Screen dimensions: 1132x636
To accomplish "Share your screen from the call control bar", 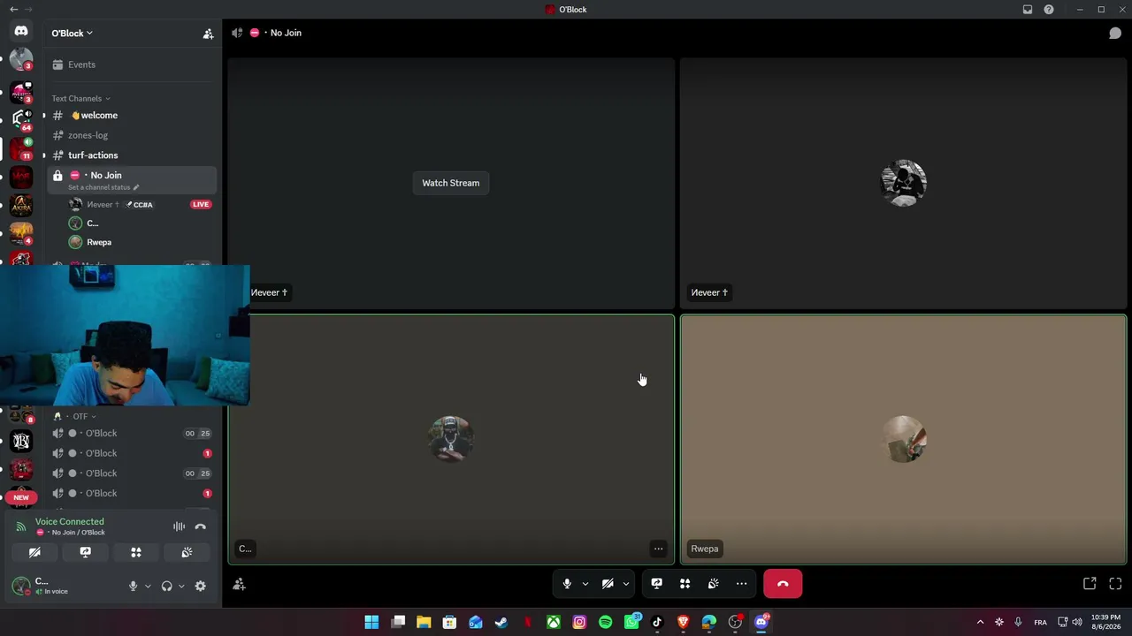I will [x=656, y=584].
